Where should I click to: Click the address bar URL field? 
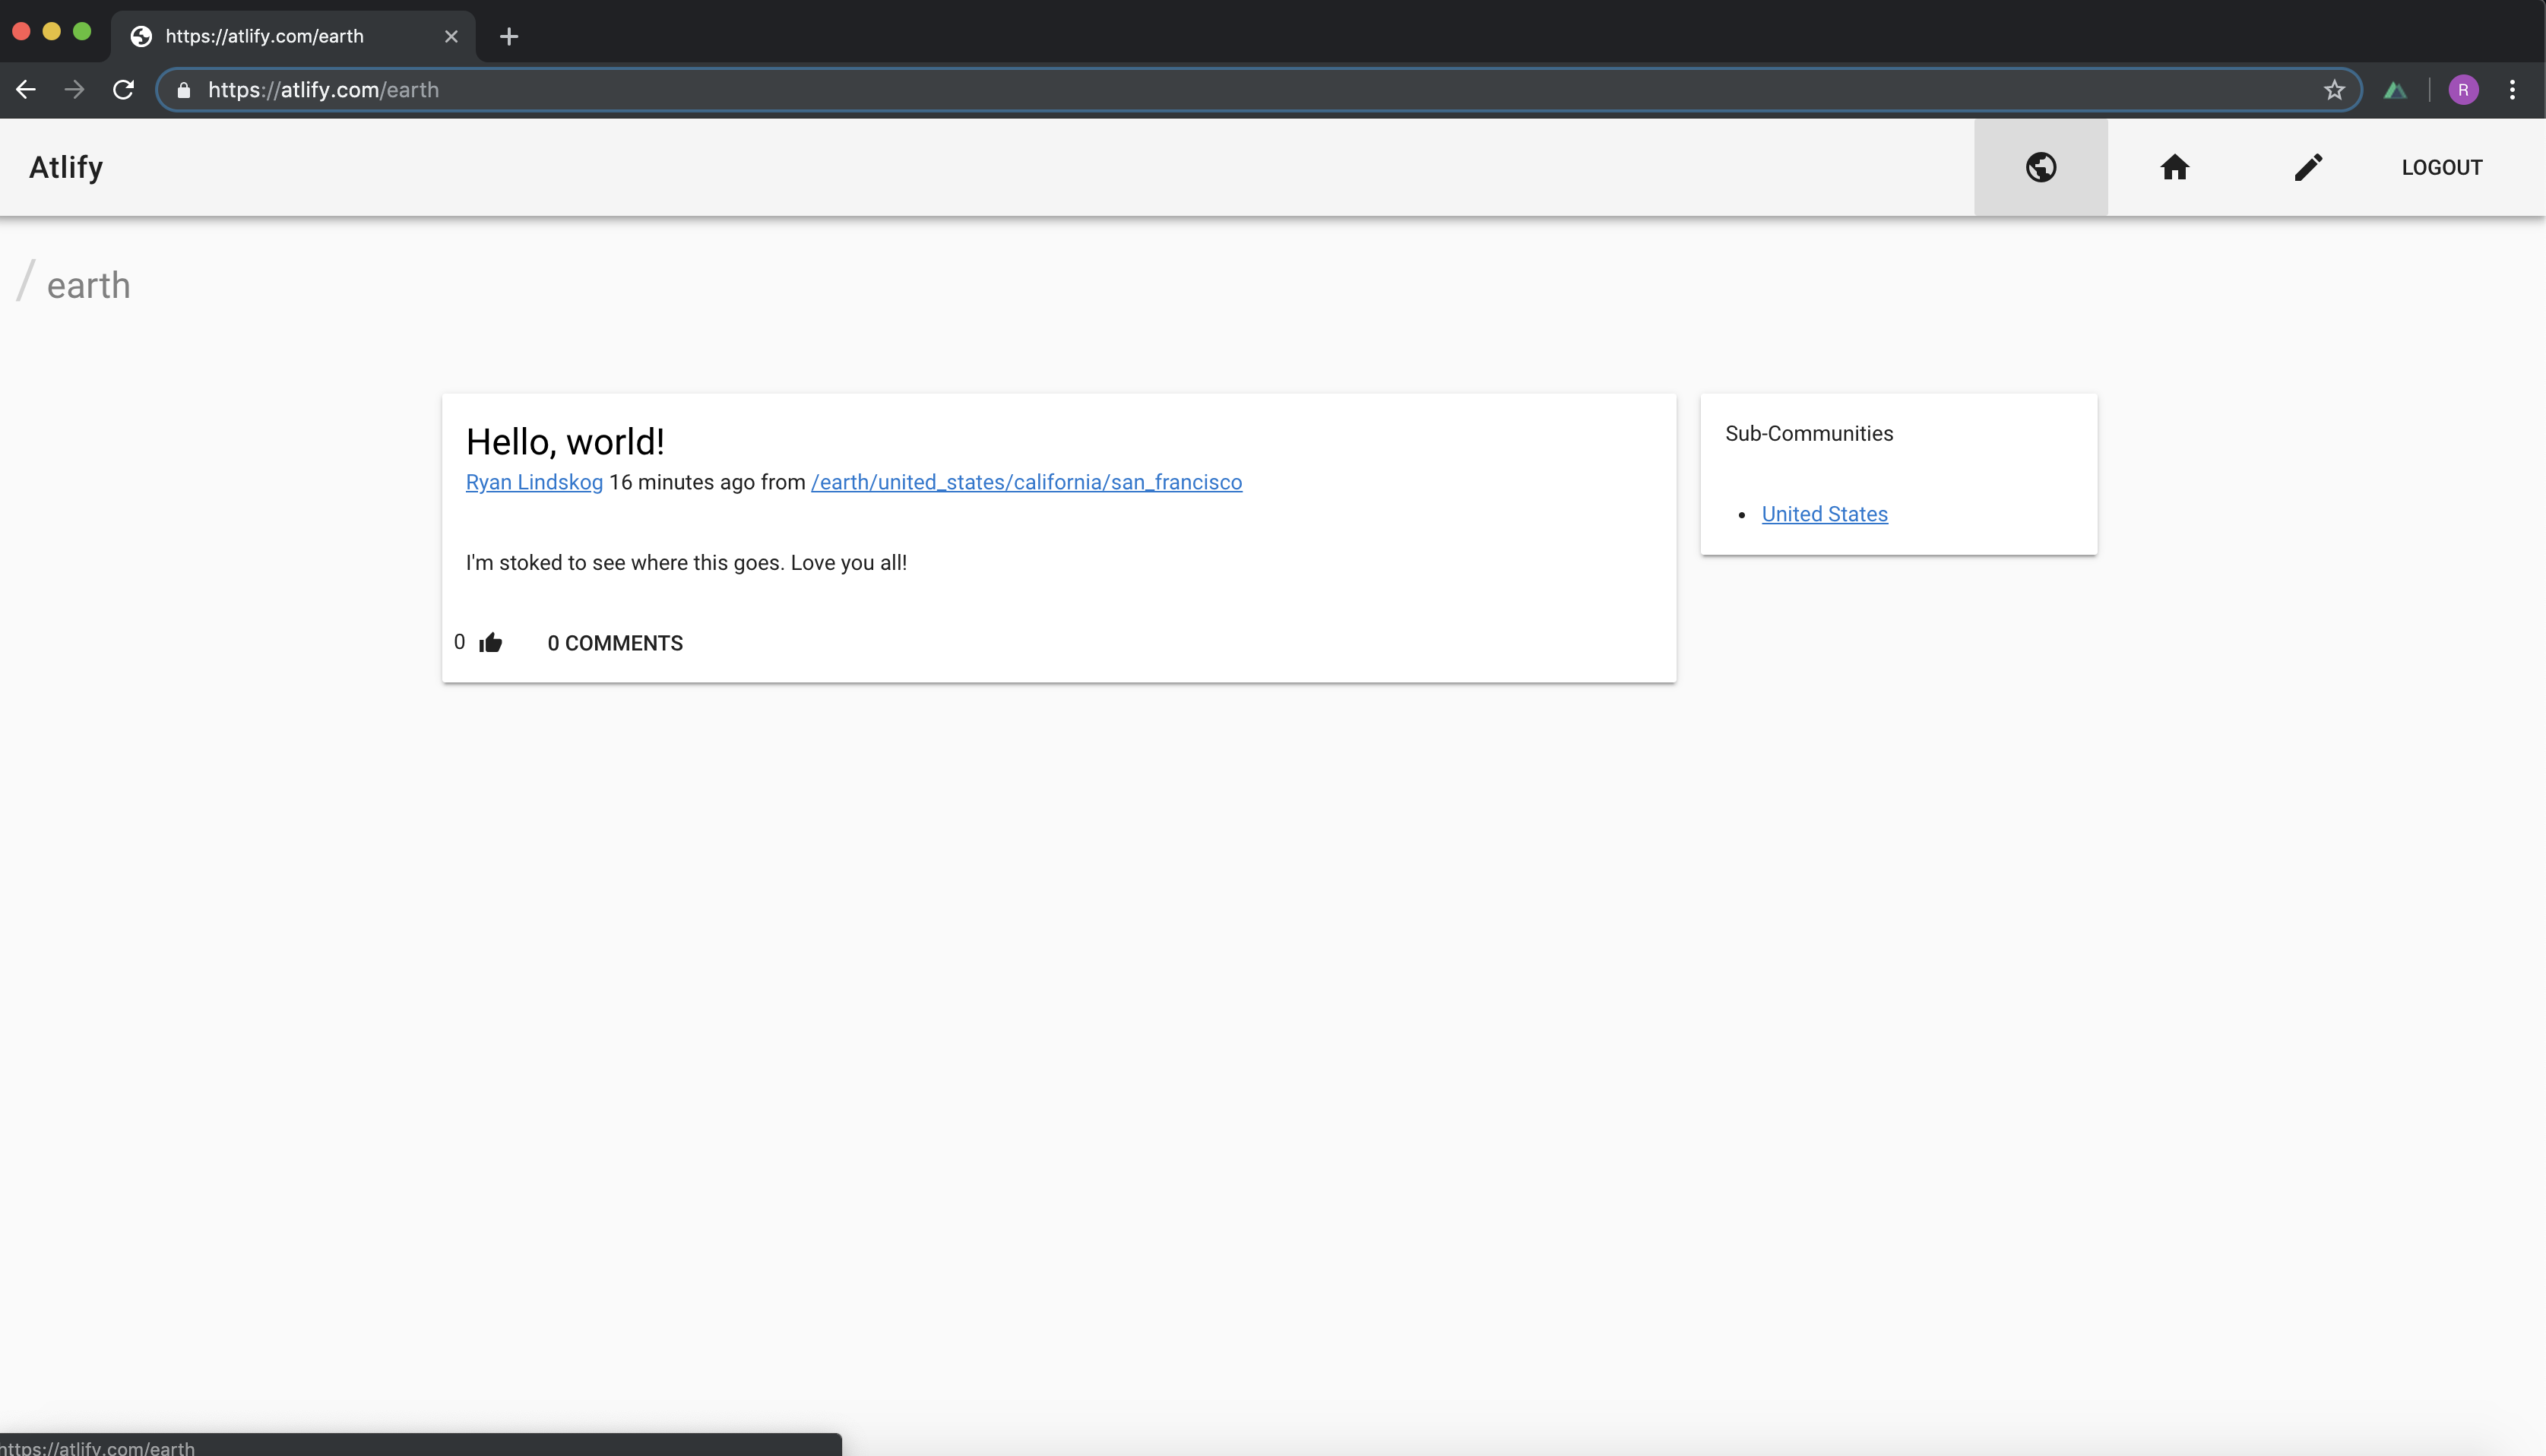pos(1200,90)
